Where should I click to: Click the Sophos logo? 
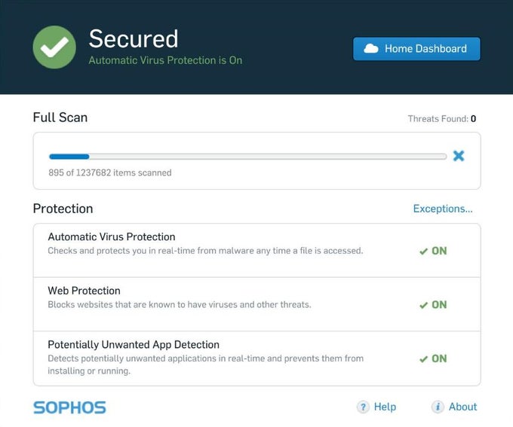coord(69,407)
